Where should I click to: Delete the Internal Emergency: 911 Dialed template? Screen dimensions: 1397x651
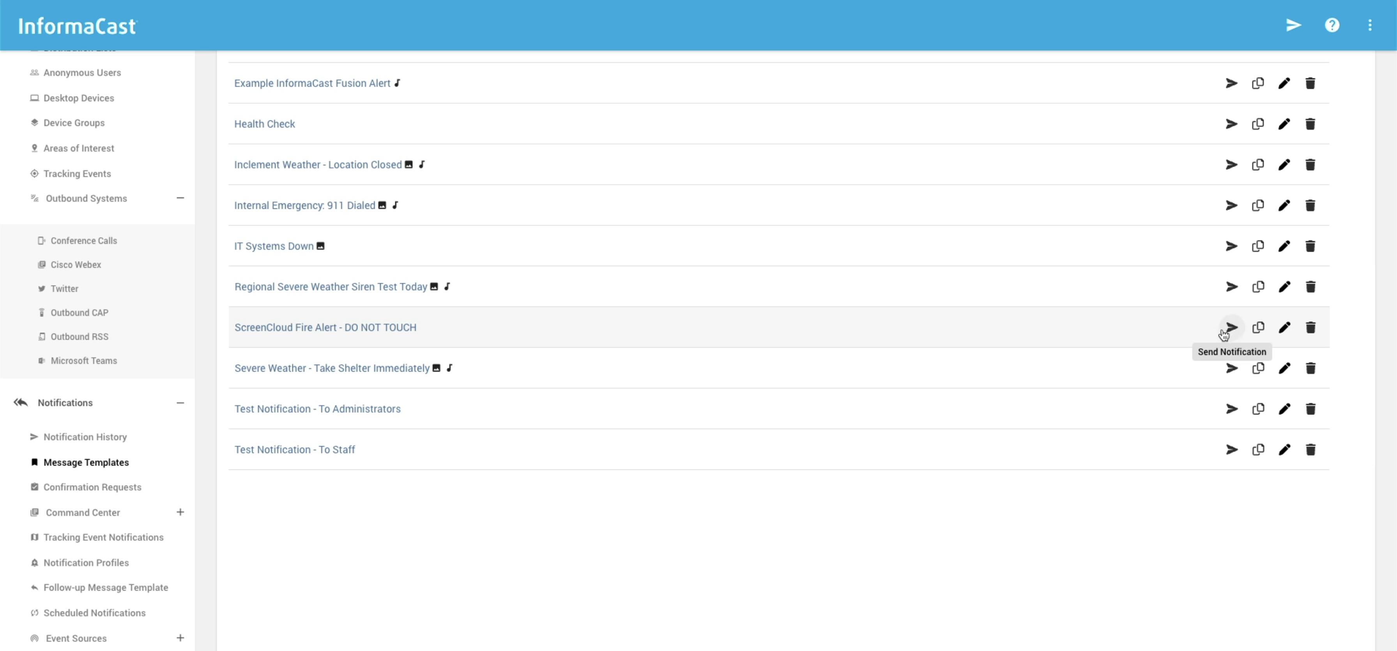tap(1310, 205)
